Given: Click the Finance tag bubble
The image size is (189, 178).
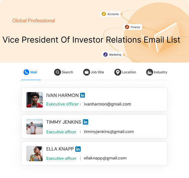Looking at the screenshot, I should [x=133, y=27].
